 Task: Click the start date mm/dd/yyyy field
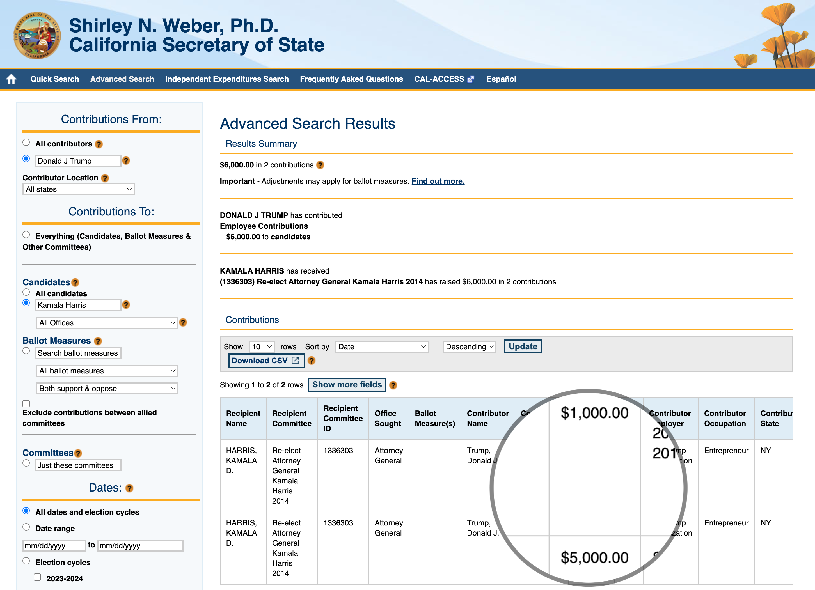tap(54, 545)
